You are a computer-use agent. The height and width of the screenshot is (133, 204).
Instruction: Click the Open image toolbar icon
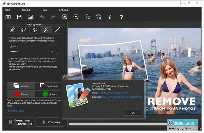click(x=8, y=17)
